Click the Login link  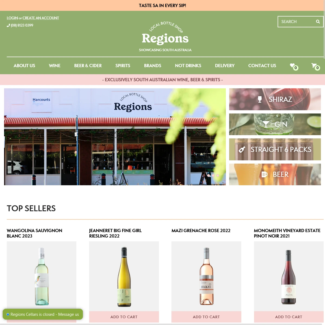12,18
